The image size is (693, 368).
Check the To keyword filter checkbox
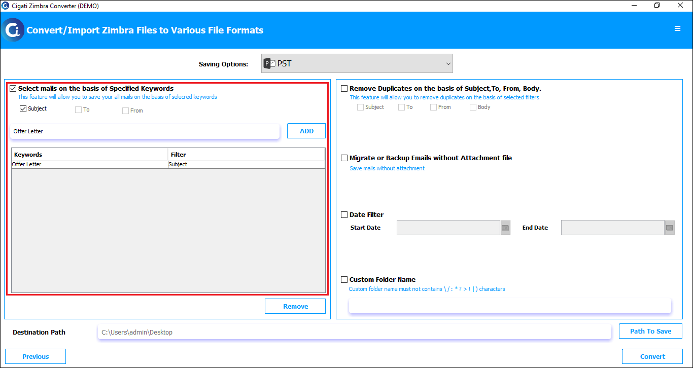[78, 110]
